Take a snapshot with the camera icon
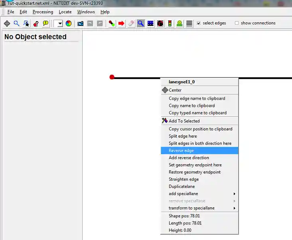 pos(80,24)
